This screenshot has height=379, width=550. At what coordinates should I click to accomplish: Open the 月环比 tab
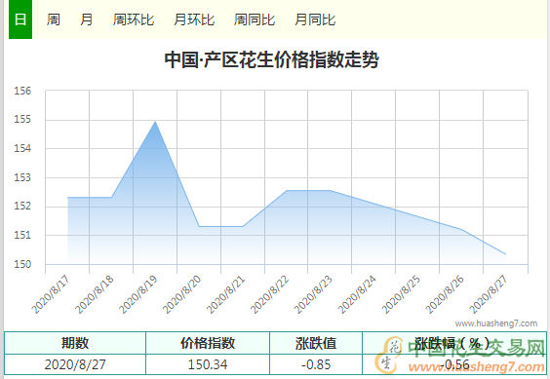[x=194, y=19]
